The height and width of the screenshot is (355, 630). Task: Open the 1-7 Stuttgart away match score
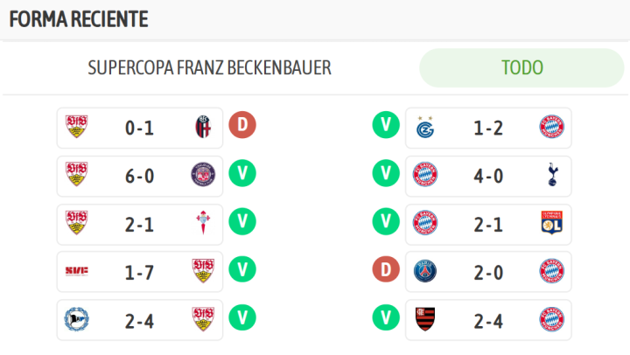[140, 271]
